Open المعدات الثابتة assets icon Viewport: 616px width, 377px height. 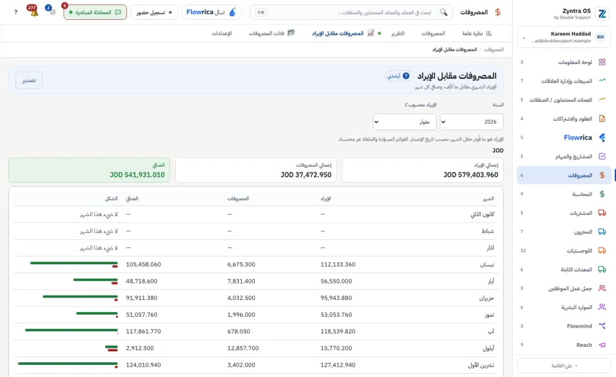(x=602, y=269)
